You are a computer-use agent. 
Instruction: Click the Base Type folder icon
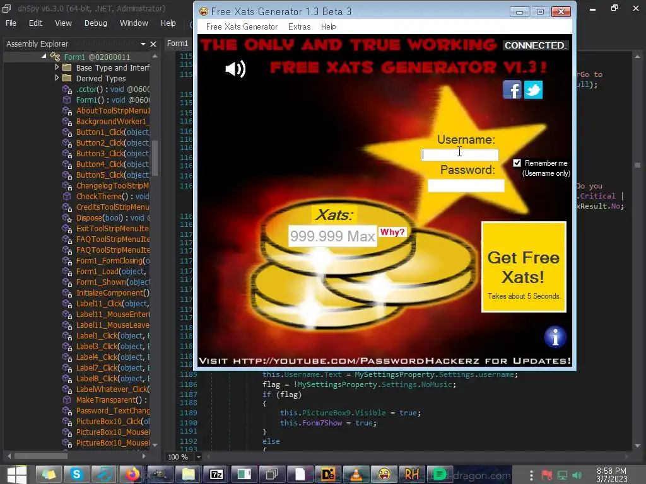(x=67, y=67)
